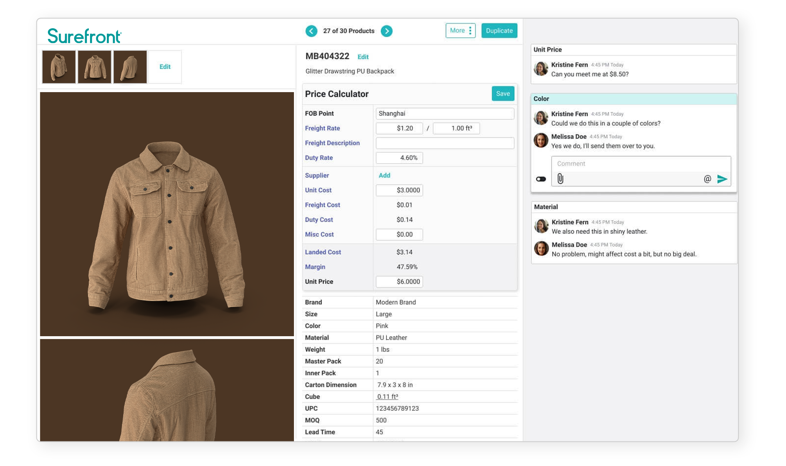Select the second jacket front thumbnail
The height and width of the screenshot is (466, 786).
click(95, 67)
